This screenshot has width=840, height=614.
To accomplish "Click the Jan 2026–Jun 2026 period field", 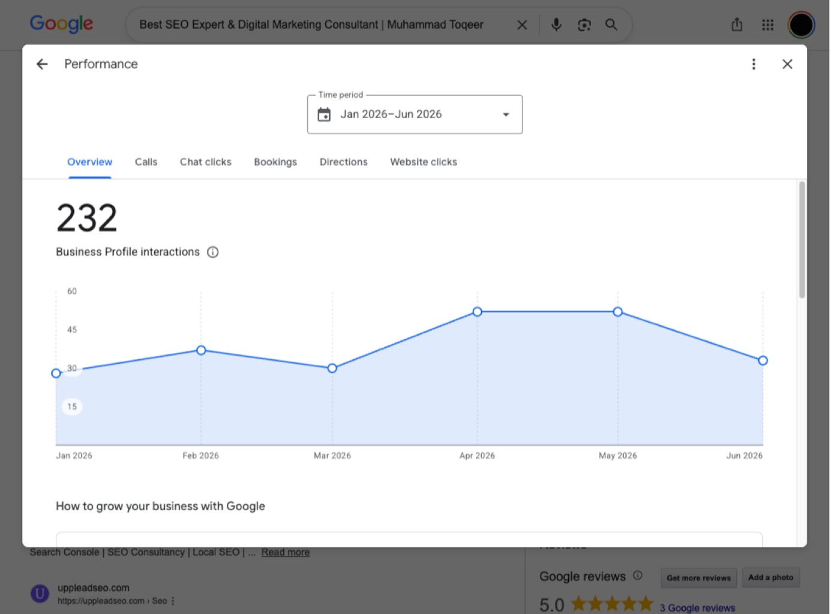I will pos(415,115).
